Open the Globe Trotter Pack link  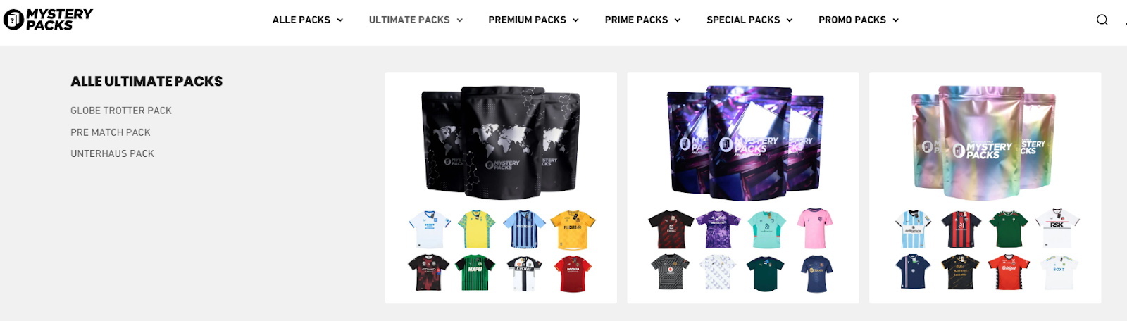tap(121, 111)
